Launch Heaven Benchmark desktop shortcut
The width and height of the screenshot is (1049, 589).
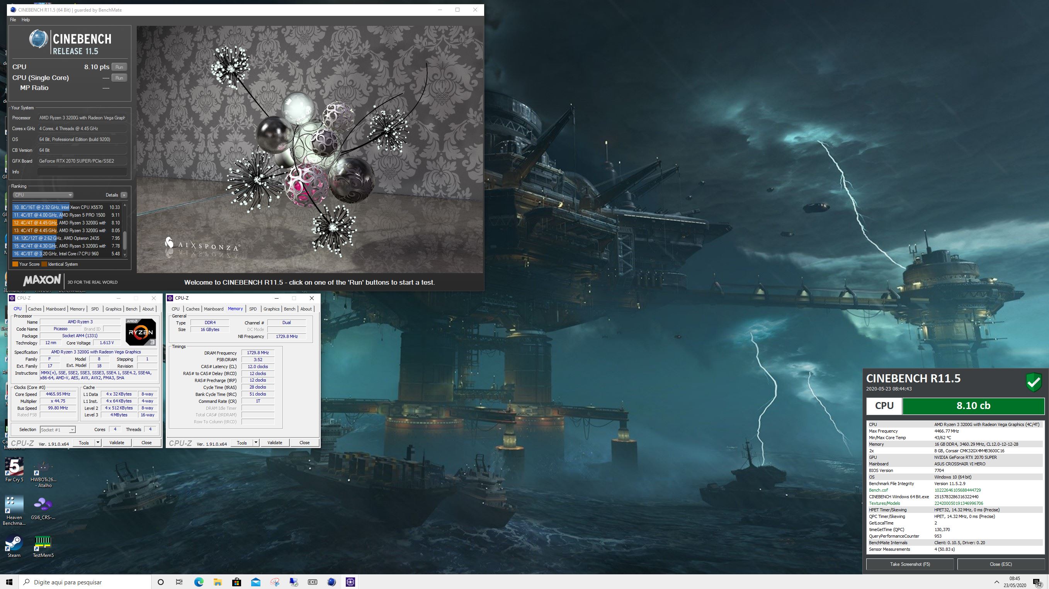[x=14, y=511]
